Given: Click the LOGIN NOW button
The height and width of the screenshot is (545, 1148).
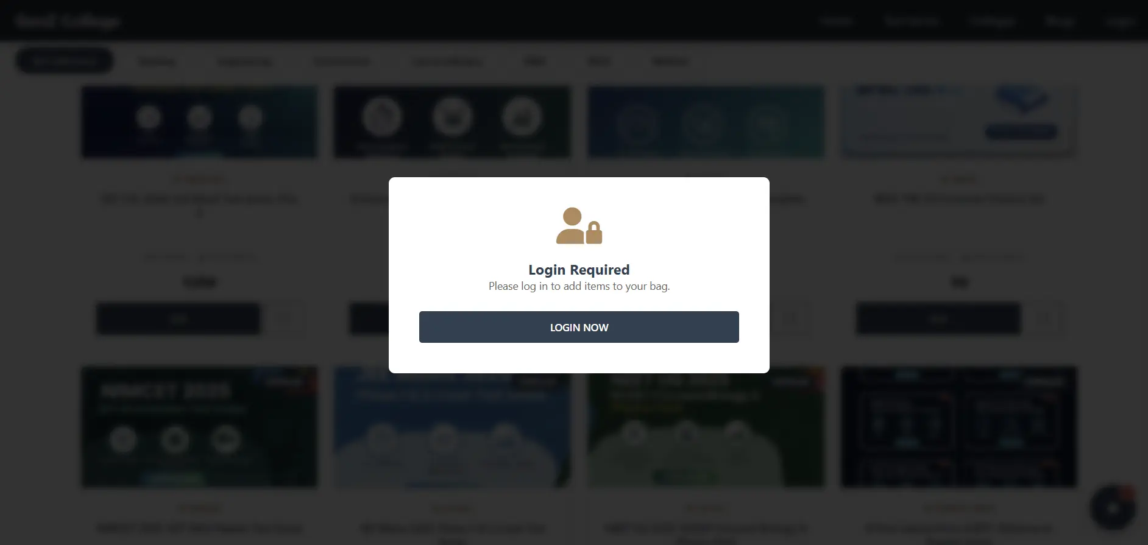Looking at the screenshot, I should 579,327.
